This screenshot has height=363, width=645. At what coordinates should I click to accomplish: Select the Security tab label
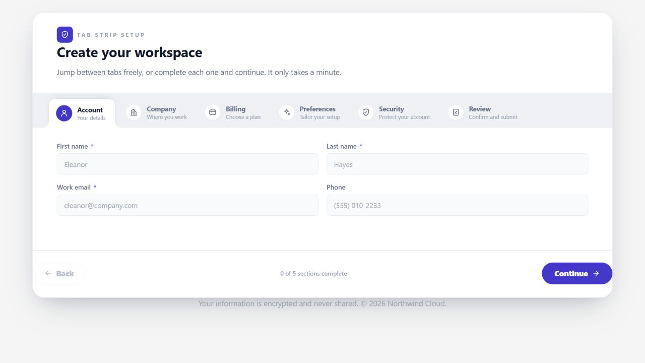(392, 109)
